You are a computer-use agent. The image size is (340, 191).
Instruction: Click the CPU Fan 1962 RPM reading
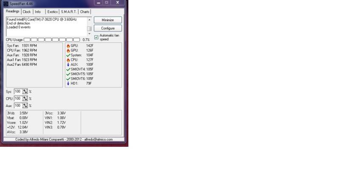point(22,51)
